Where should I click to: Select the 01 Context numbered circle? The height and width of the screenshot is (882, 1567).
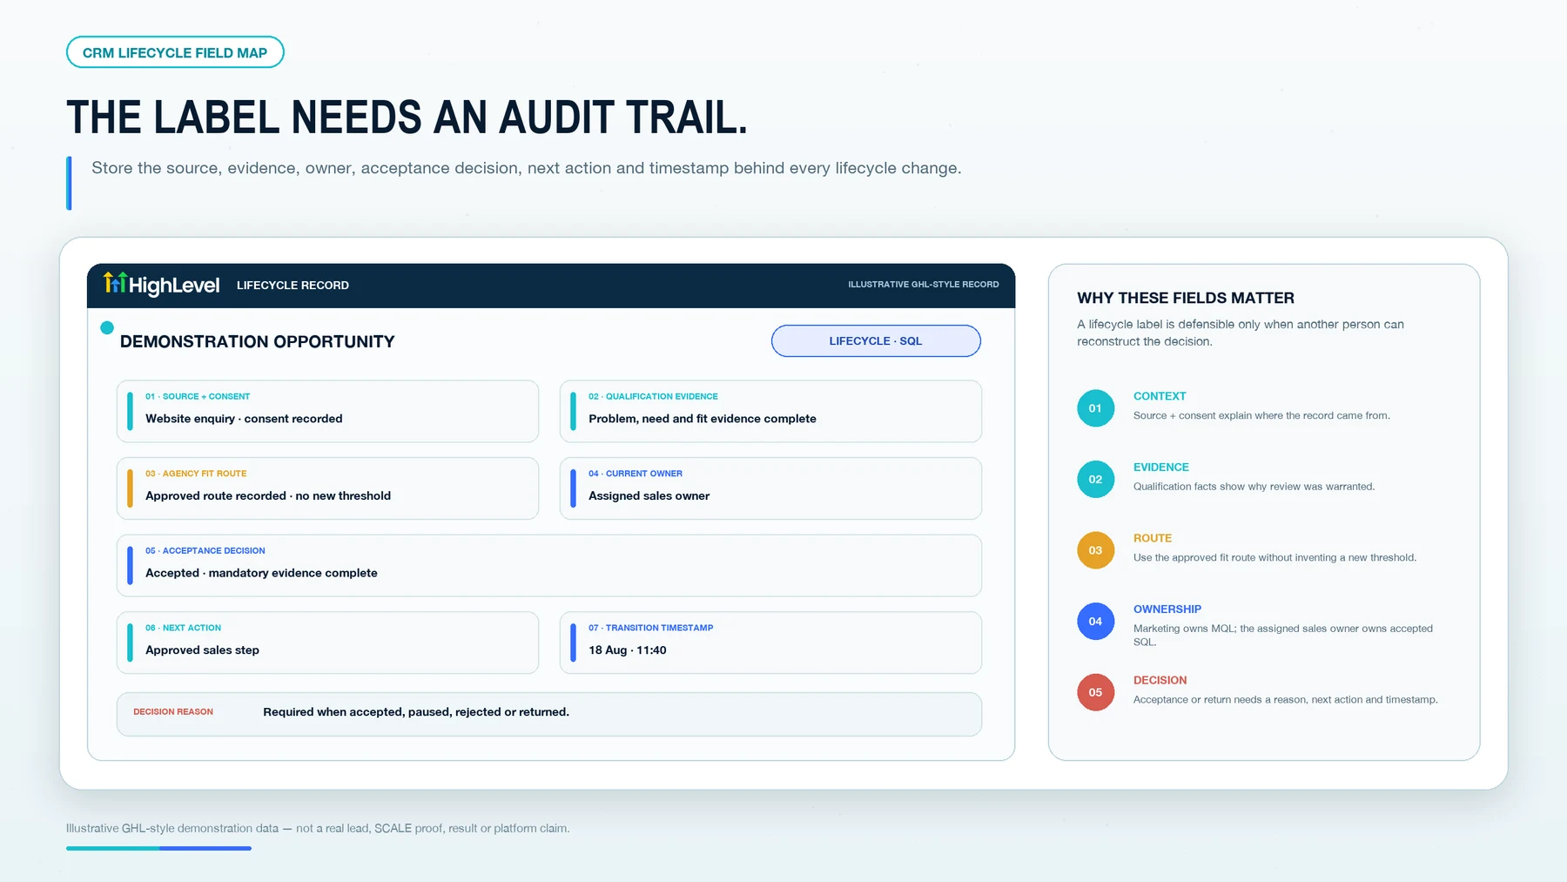point(1095,408)
